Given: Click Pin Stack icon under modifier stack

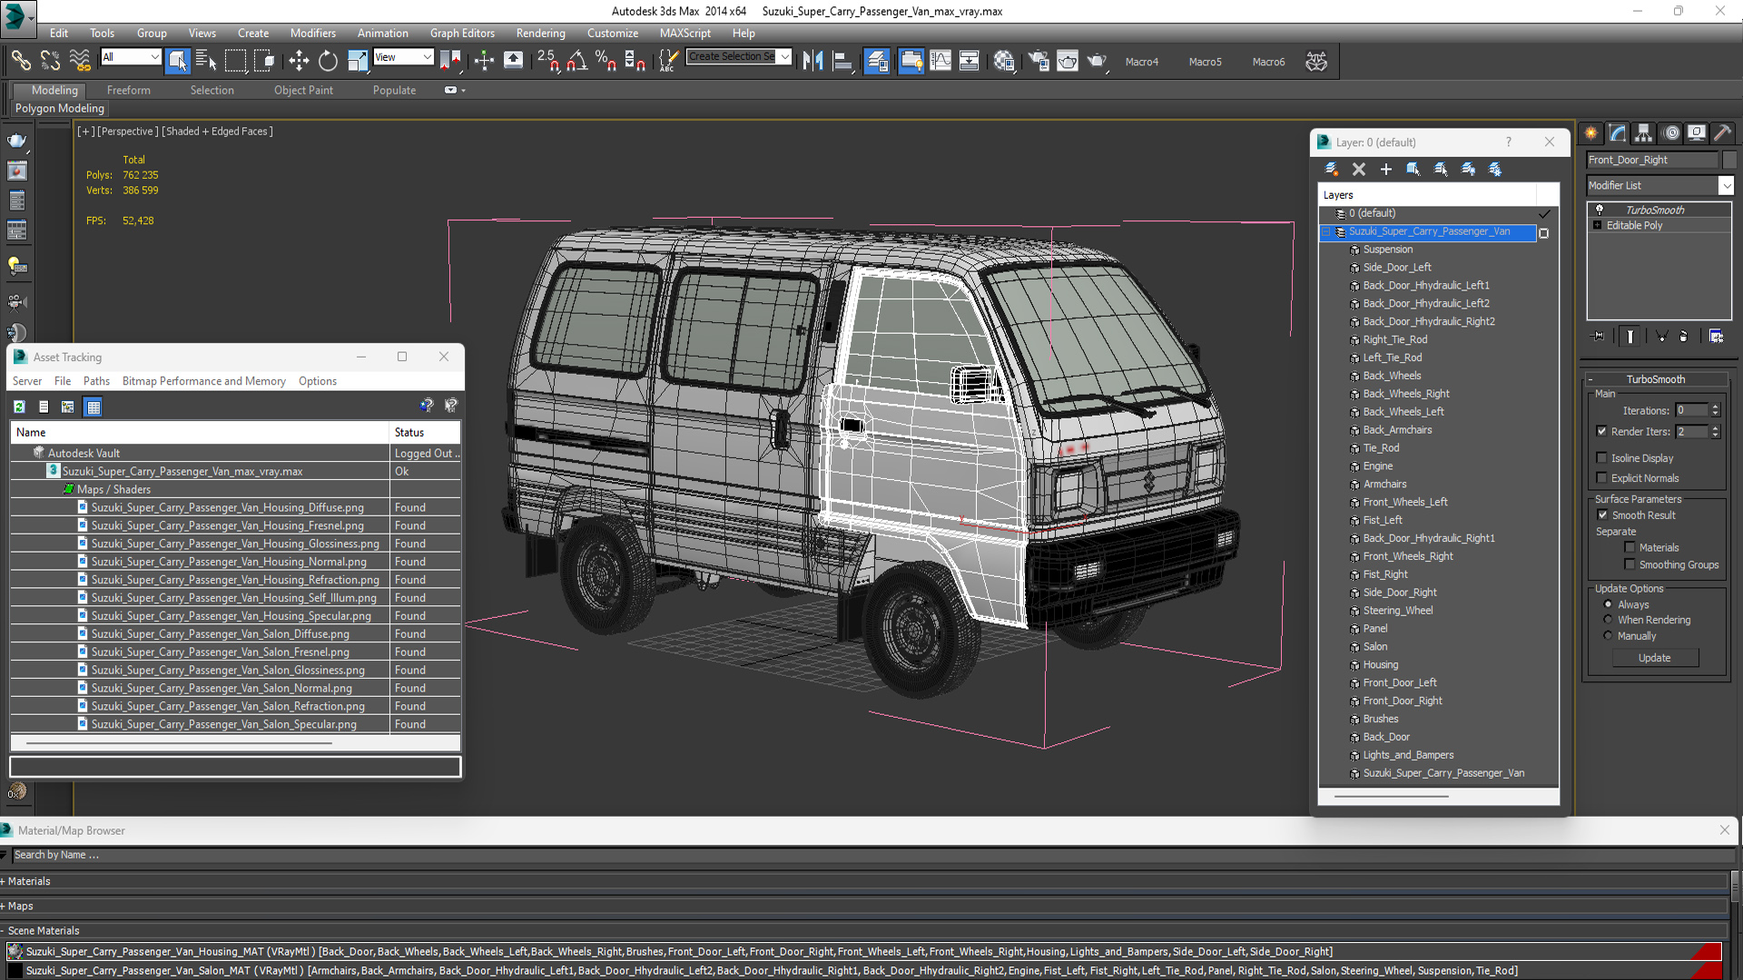Looking at the screenshot, I should 1599,336.
